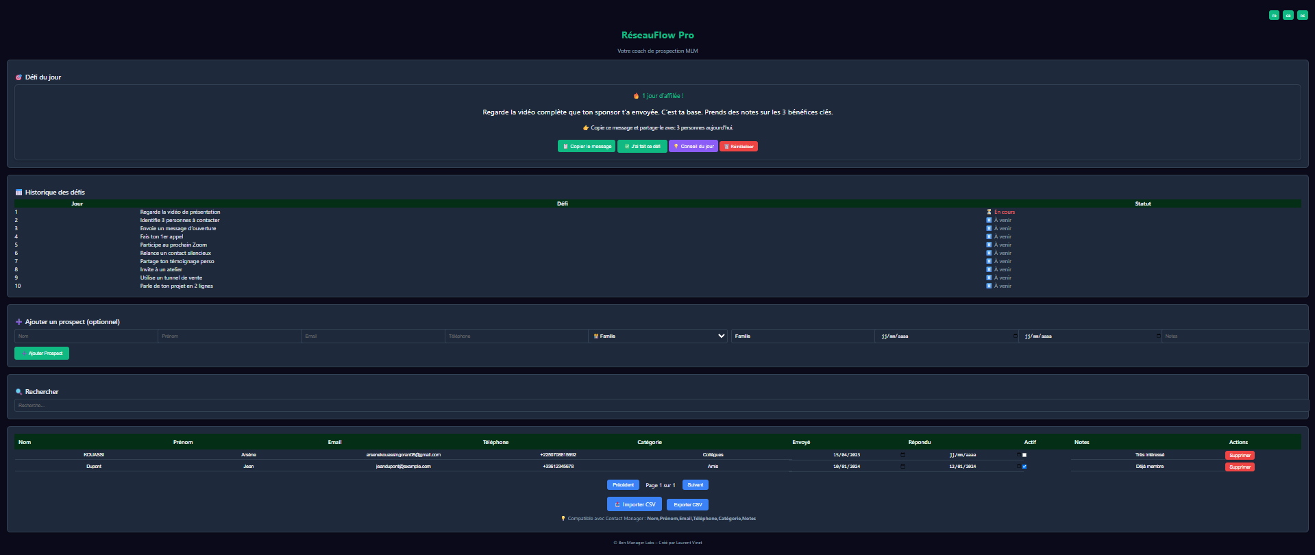The image size is (1315, 555).
Task: Open Répondu date calendar for Dupont row
Action: click(1018, 467)
